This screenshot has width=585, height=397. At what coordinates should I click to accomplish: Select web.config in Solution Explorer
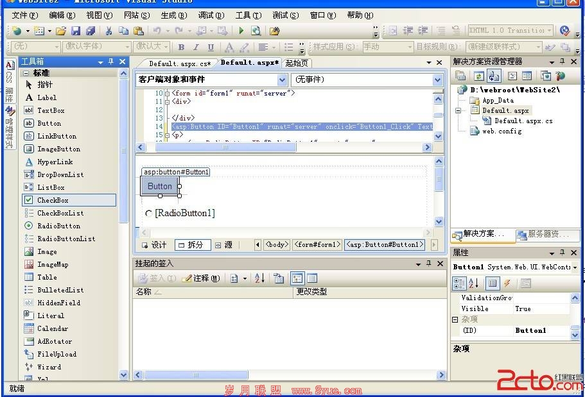coord(502,131)
